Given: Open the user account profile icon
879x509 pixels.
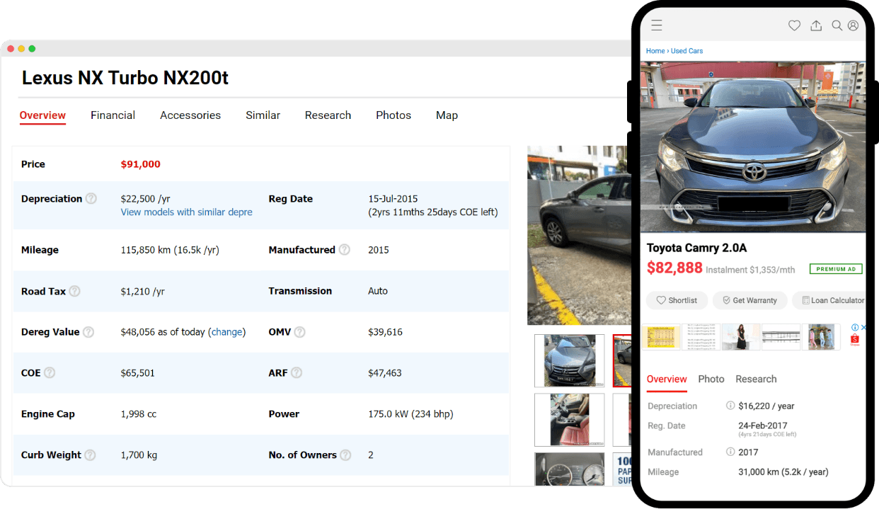Looking at the screenshot, I should 853,25.
